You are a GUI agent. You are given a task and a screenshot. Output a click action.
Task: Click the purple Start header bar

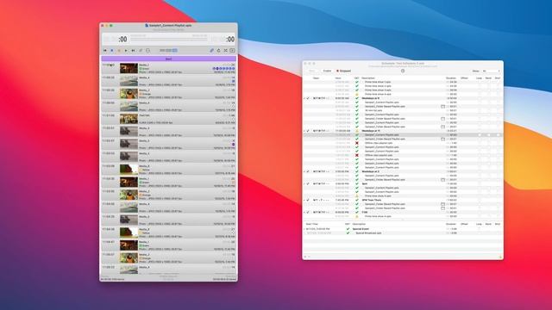(x=169, y=59)
